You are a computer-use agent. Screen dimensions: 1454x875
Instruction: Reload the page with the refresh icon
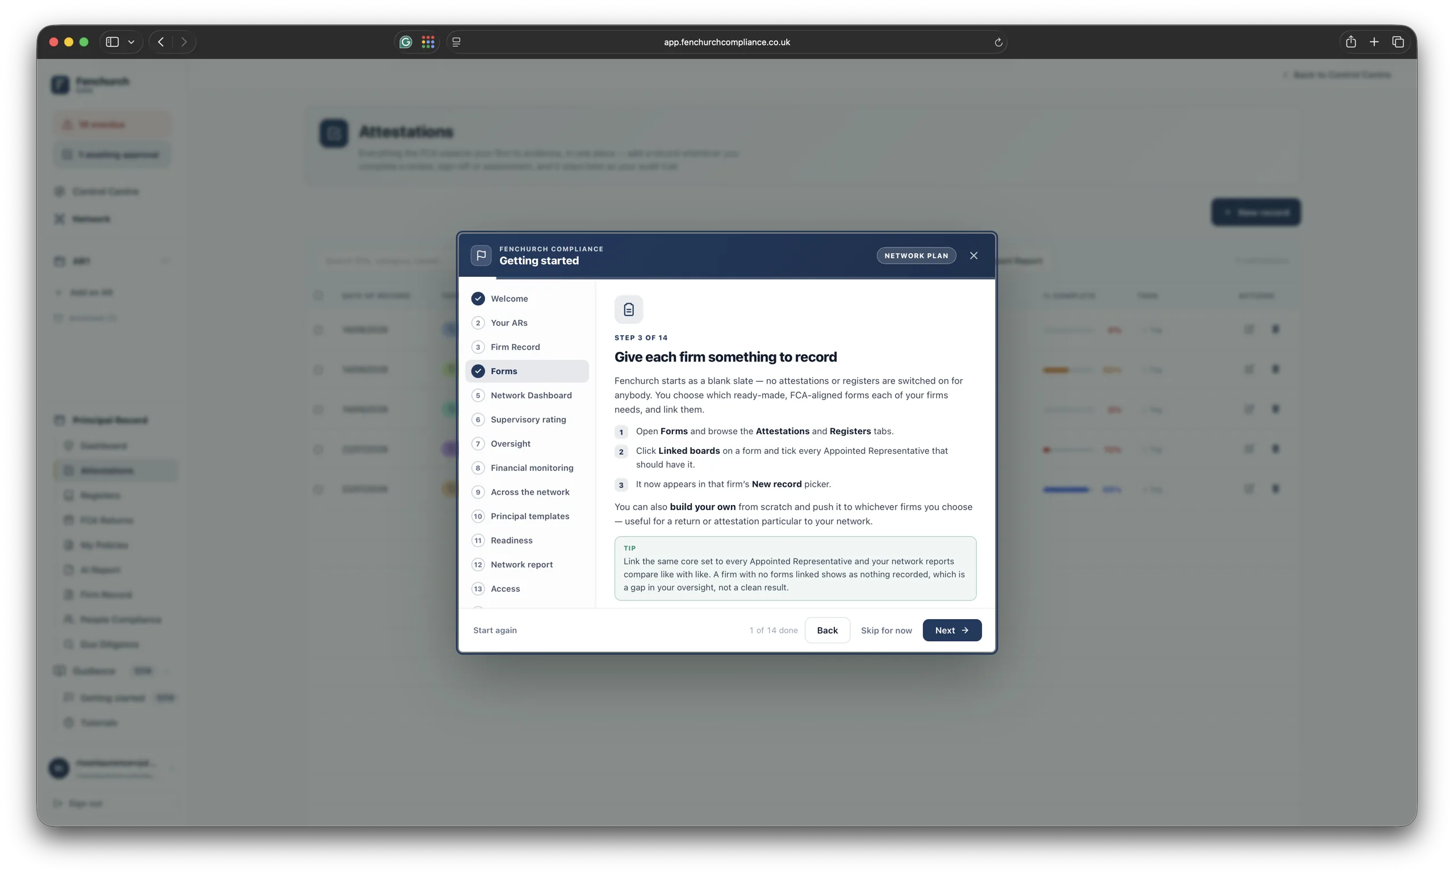pos(998,43)
